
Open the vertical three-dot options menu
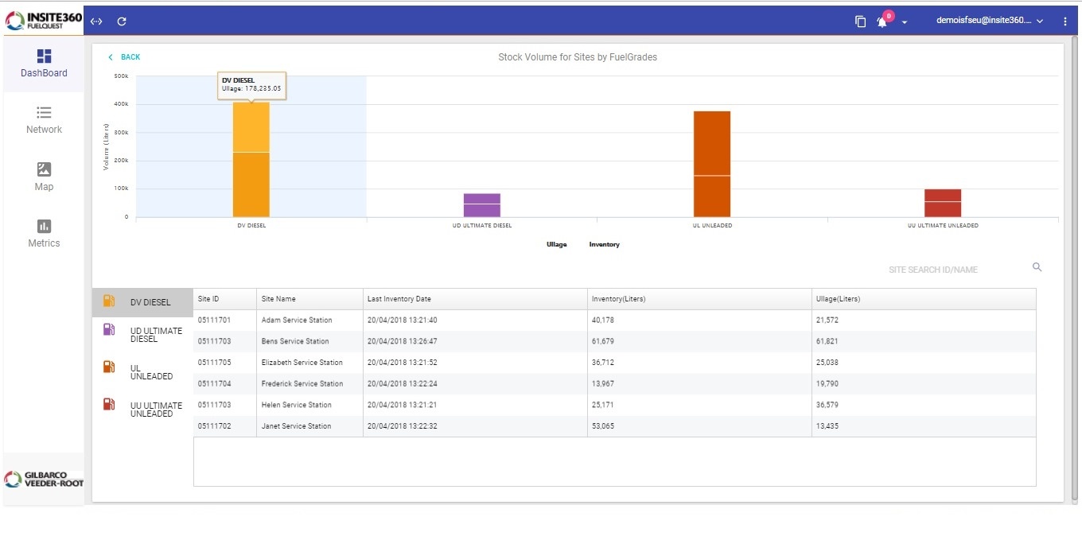pyautogui.click(x=1065, y=21)
